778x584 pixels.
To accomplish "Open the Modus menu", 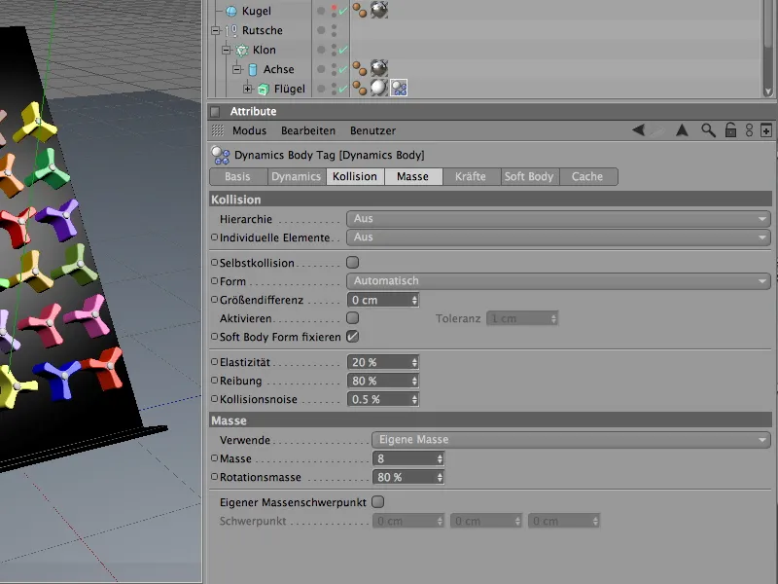I will pos(249,130).
